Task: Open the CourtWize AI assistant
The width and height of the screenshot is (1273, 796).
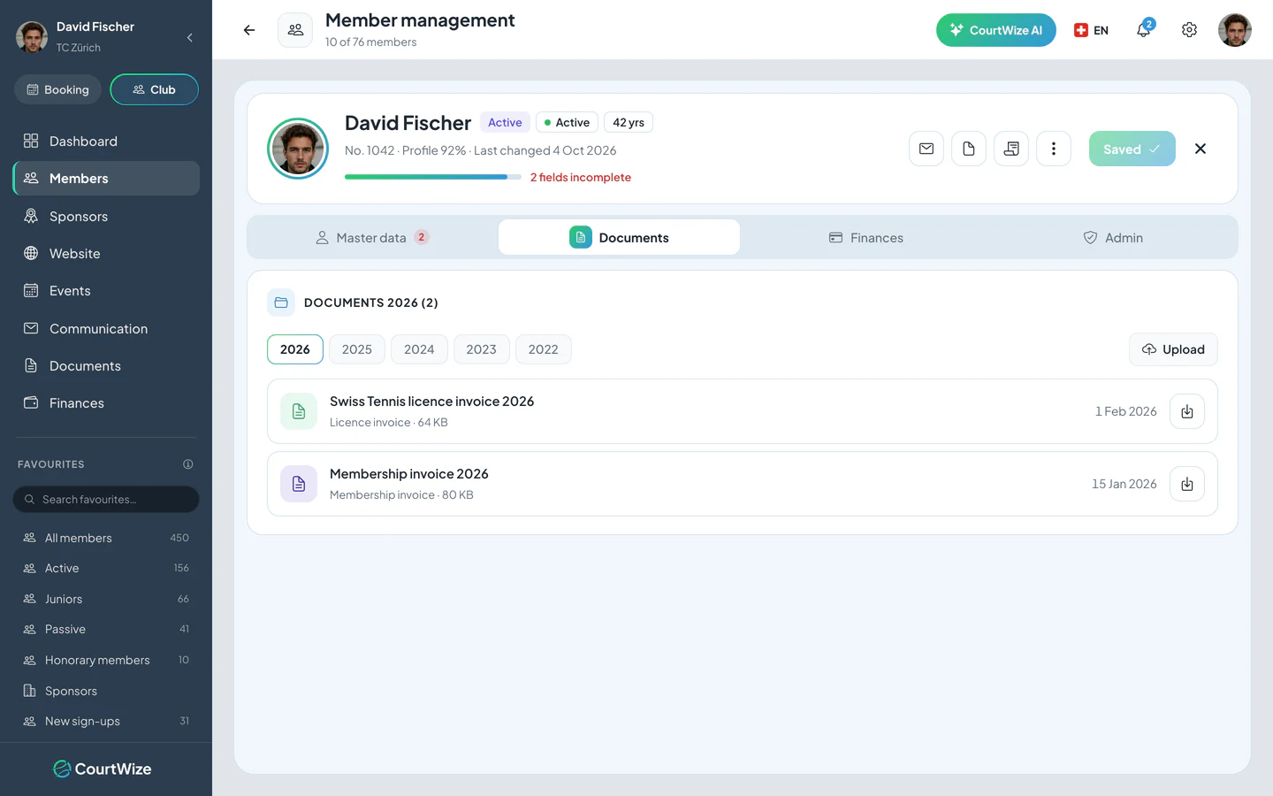Action: click(995, 30)
